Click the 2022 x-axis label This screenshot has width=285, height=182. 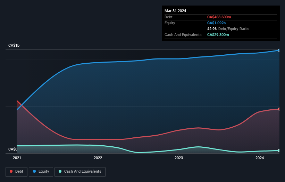[98, 158]
